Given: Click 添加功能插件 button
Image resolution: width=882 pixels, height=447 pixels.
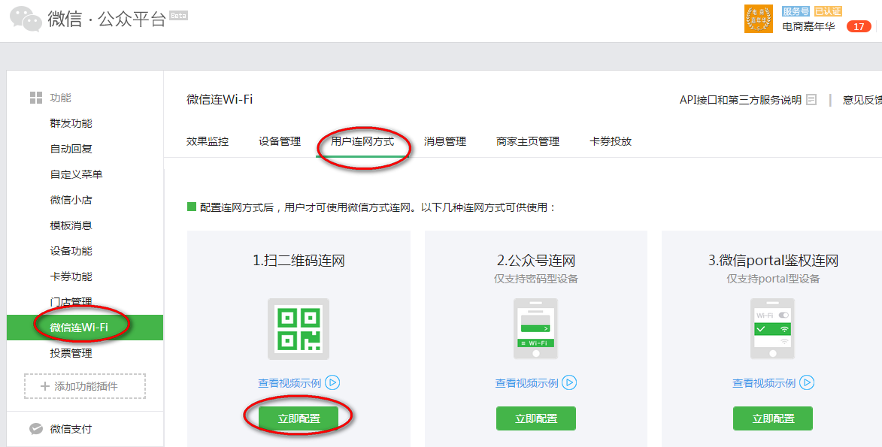Looking at the screenshot, I should [85, 386].
